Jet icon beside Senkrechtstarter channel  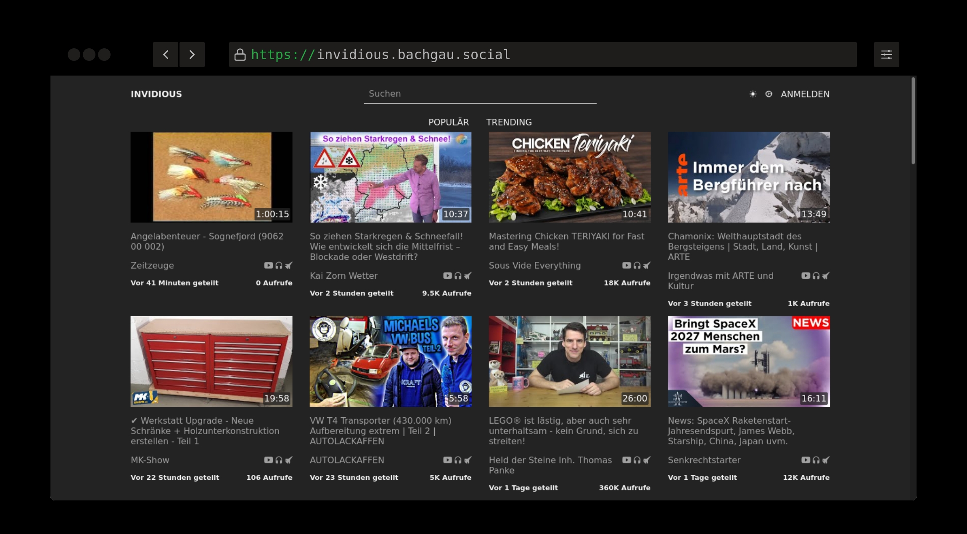pyautogui.click(x=826, y=460)
